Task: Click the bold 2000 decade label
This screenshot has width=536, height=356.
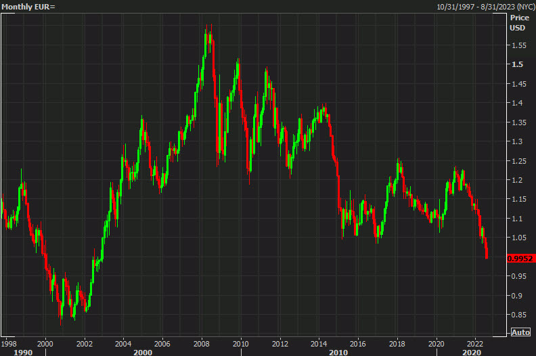Action: 143,352
